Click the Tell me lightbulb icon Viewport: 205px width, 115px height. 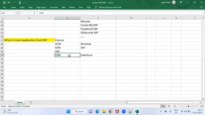(96, 7)
